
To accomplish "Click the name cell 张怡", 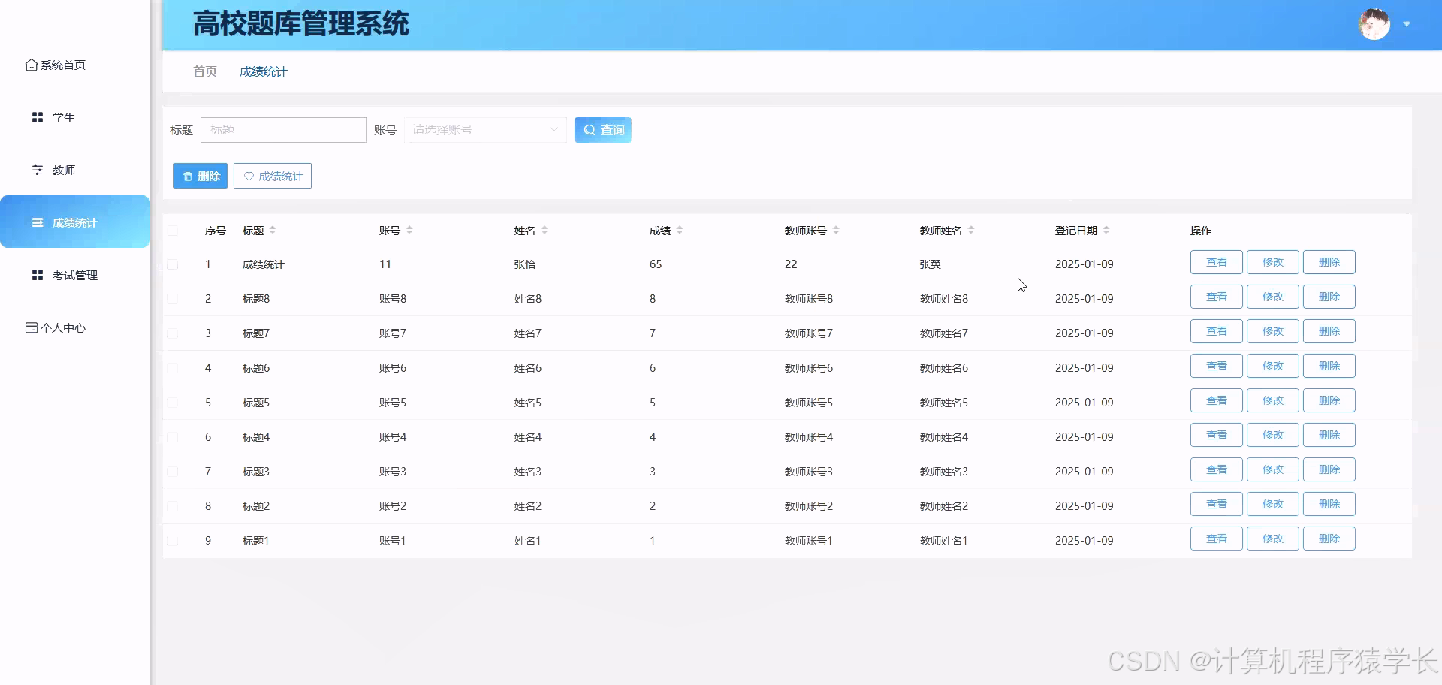I will pos(525,264).
